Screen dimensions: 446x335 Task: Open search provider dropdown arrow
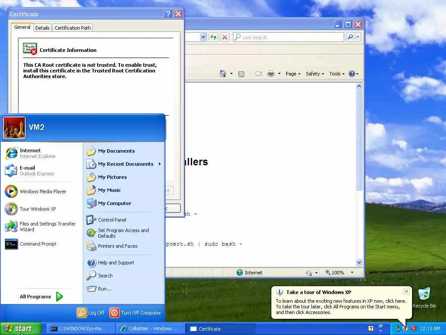(x=358, y=37)
